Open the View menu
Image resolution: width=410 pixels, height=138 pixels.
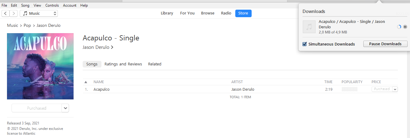(x=38, y=5)
